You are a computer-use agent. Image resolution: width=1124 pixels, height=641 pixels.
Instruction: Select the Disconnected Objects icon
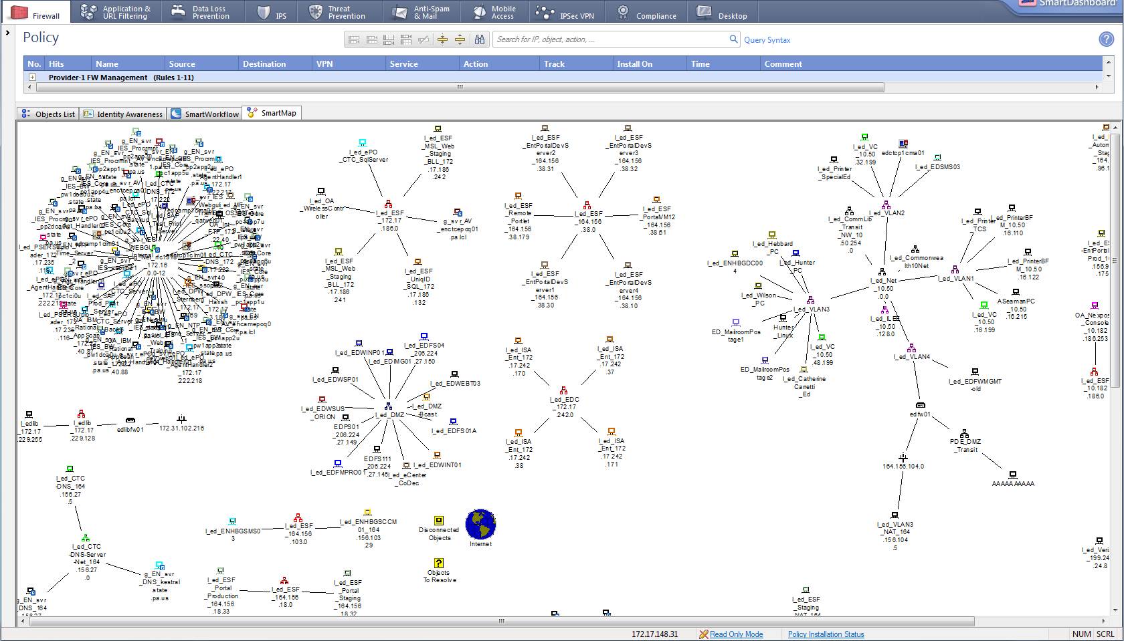[439, 521]
